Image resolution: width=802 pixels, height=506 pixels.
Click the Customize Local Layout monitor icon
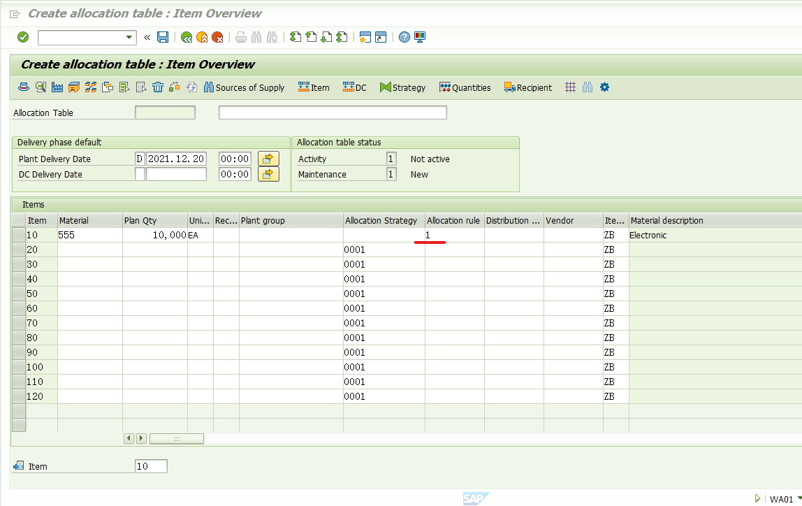pyautogui.click(x=420, y=37)
